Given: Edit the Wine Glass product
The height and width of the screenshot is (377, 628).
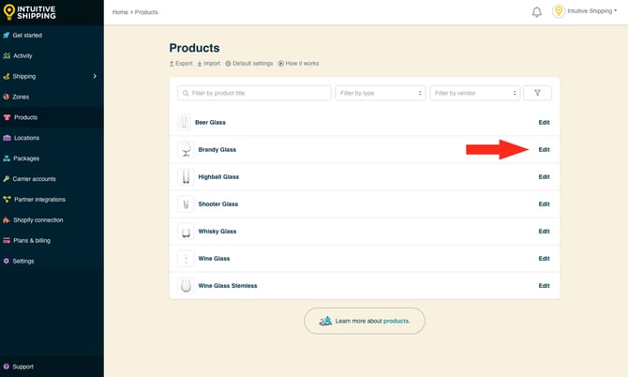Looking at the screenshot, I should pyautogui.click(x=544, y=259).
